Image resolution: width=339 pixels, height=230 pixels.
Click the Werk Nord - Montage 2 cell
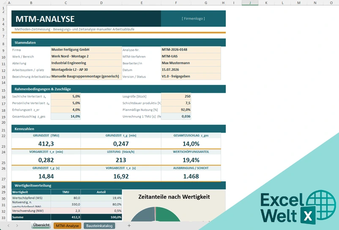click(86, 56)
